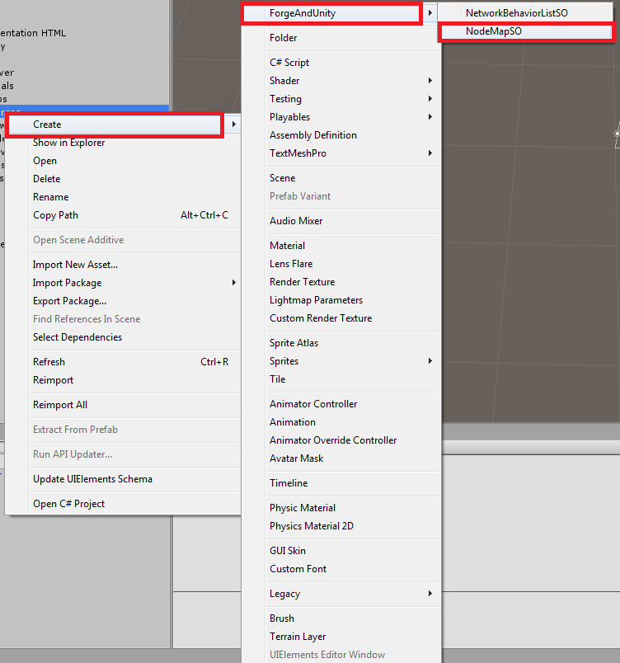Click Refresh in the context menu
The height and width of the screenshot is (663, 620).
pos(123,362)
